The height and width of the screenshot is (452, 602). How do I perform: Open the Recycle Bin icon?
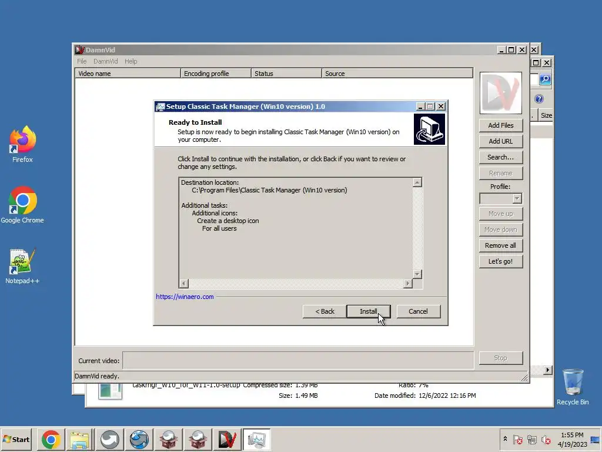click(x=573, y=387)
